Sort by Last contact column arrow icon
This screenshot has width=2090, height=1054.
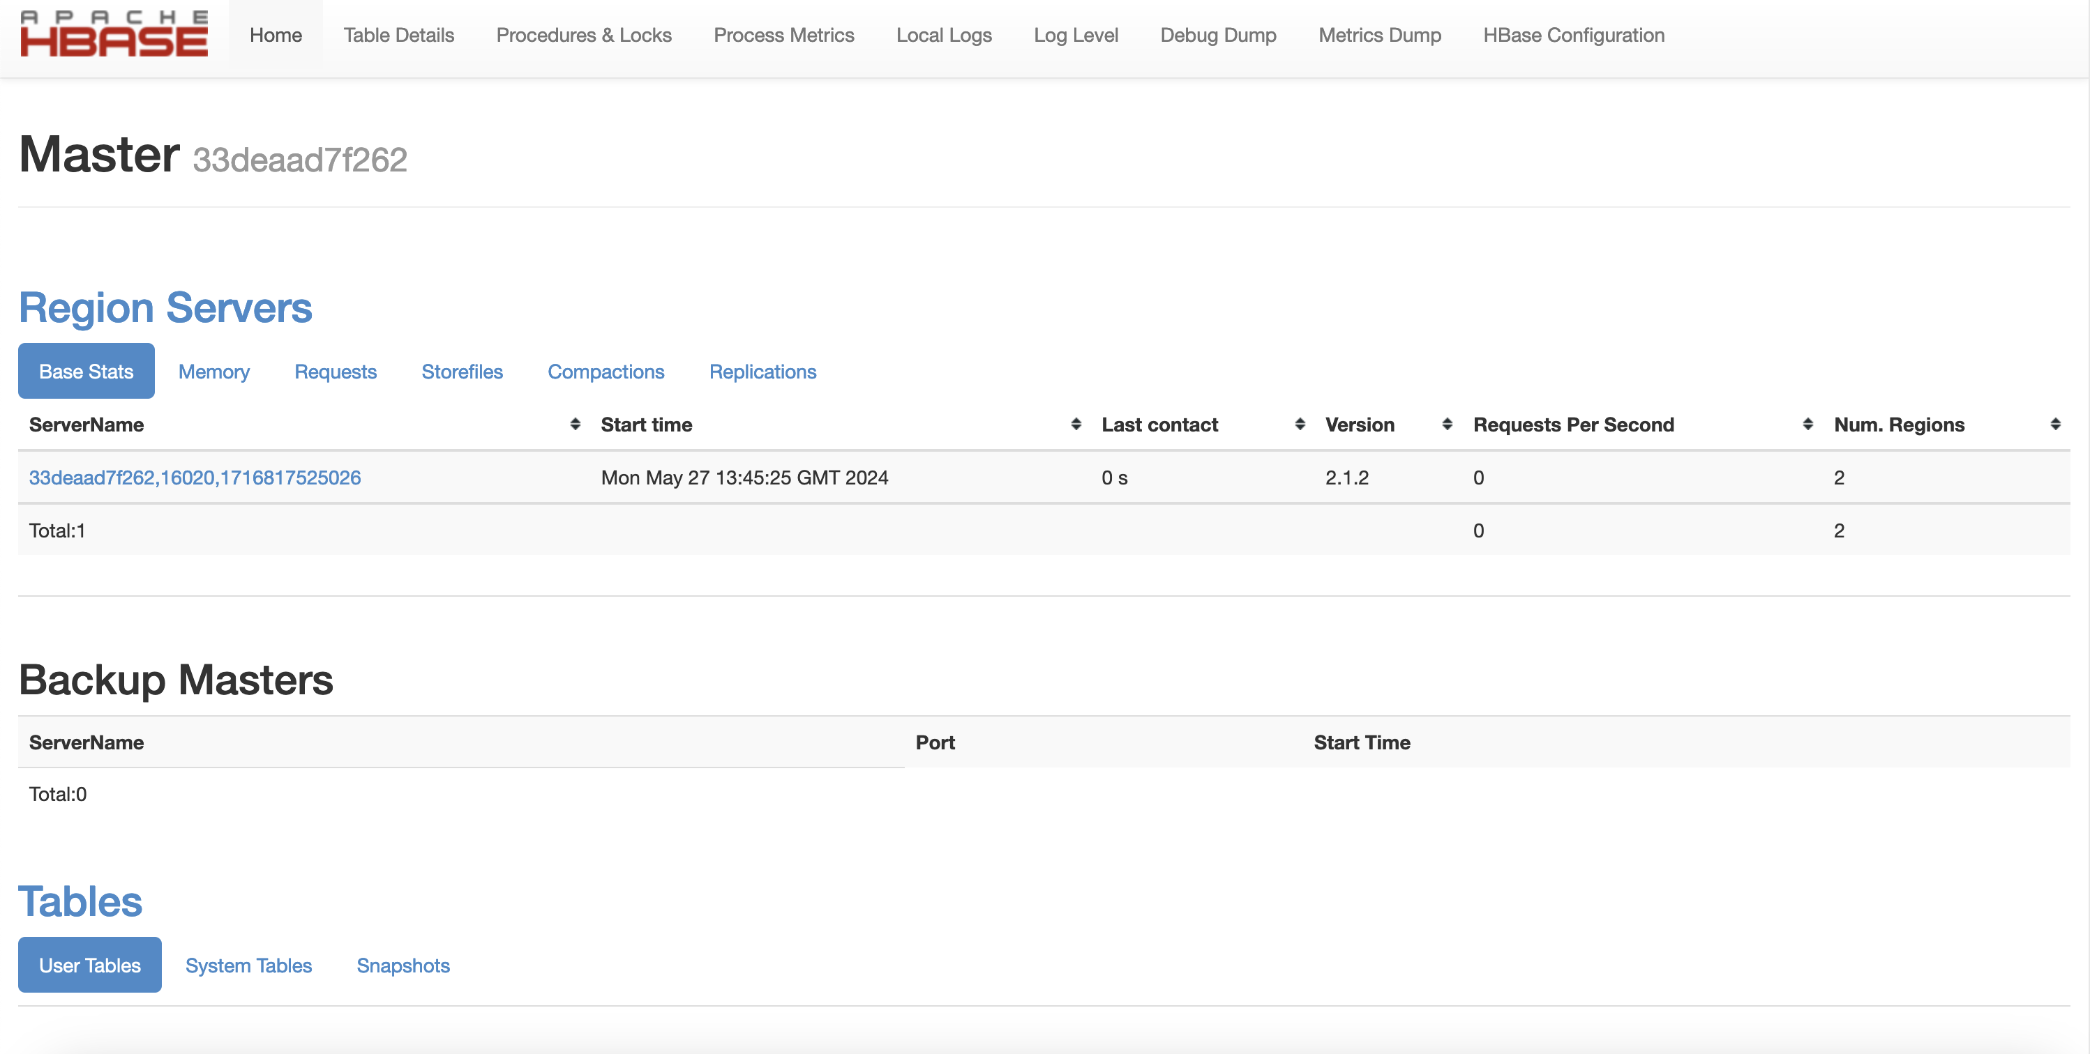click(x=1300, y=424)
